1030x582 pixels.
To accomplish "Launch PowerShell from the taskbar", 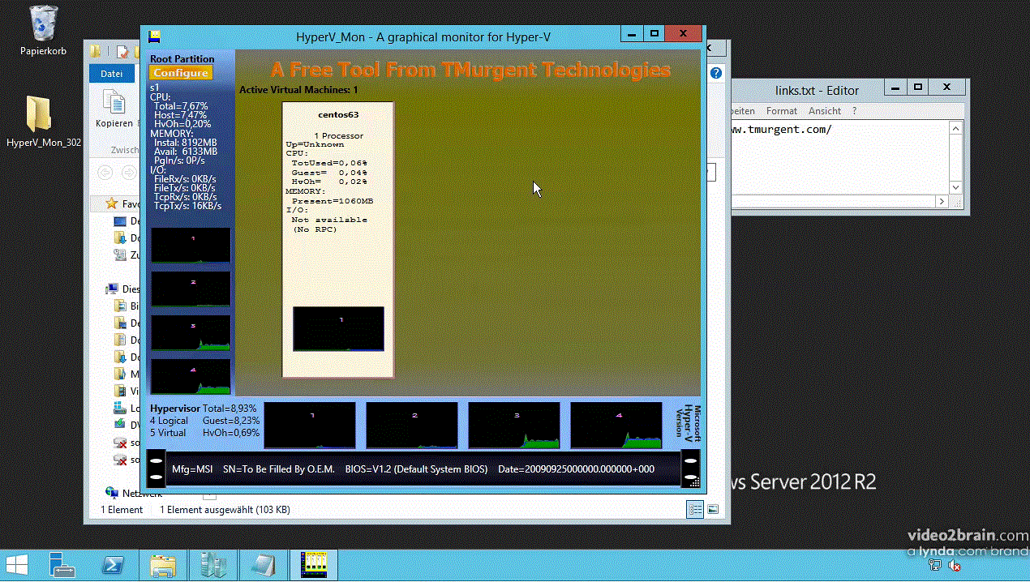I will coord(112,565).
